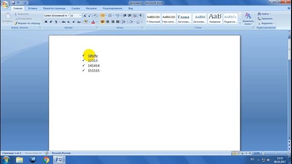Cut selection with Вырезать
Viewport: 292px width, 164px height.
pos(21,14)
